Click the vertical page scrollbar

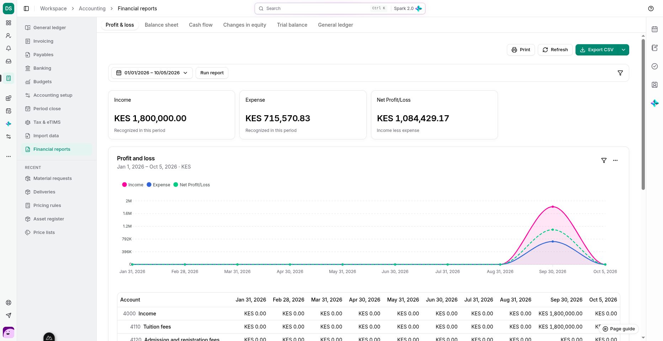[643, 114]
